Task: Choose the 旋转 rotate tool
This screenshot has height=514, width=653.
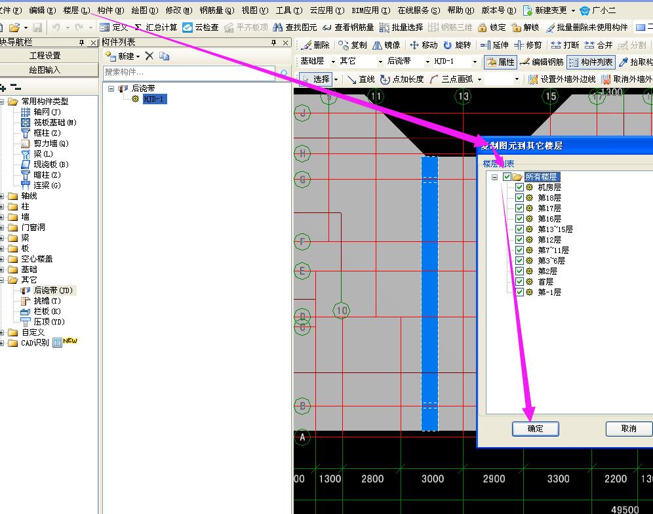Action: (457, 45)
